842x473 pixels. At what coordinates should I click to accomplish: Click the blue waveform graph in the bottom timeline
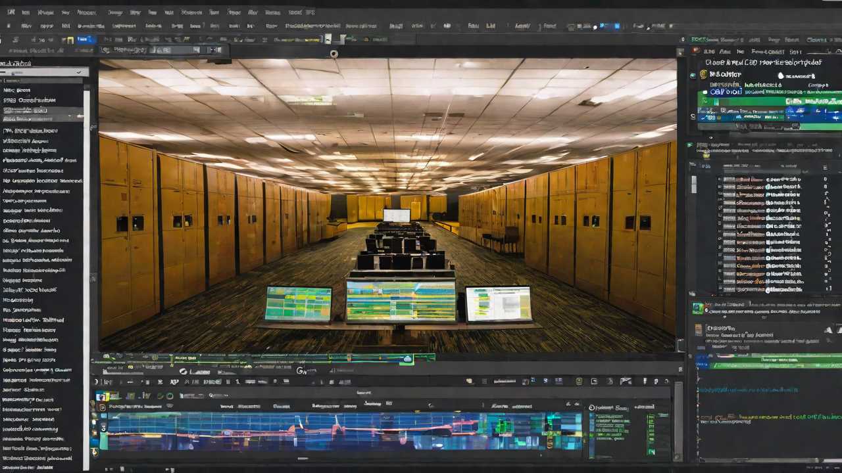[x=344, y=431]
